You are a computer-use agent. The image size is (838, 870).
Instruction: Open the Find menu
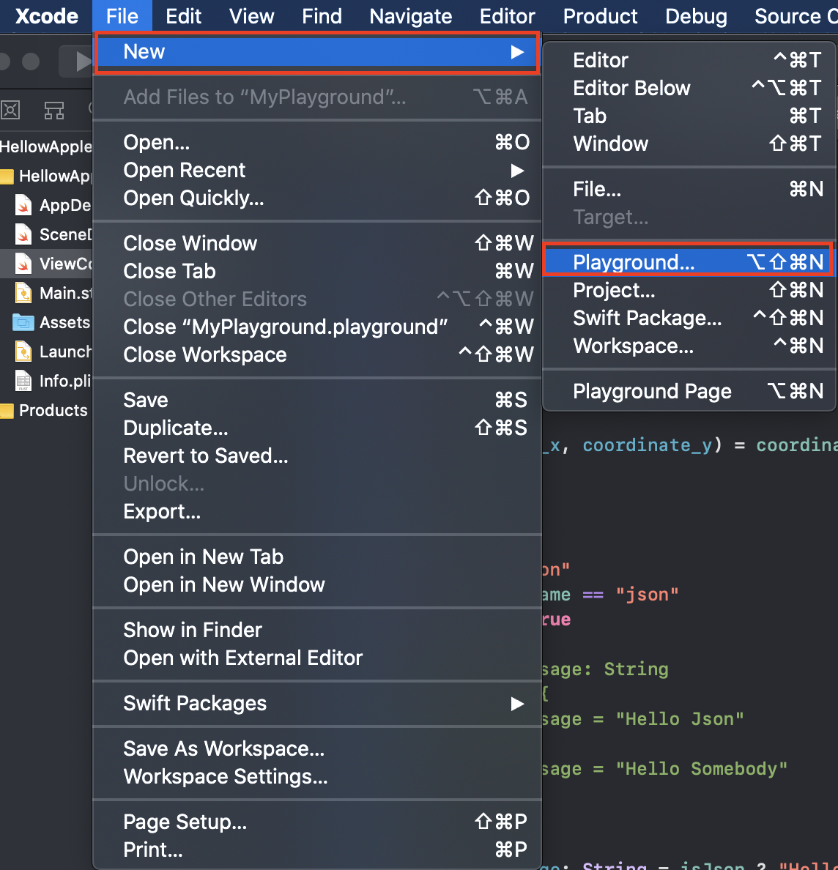tap(322, 16)
